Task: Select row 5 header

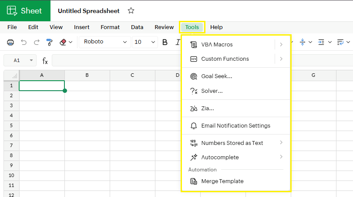Action: pos(11,126)
